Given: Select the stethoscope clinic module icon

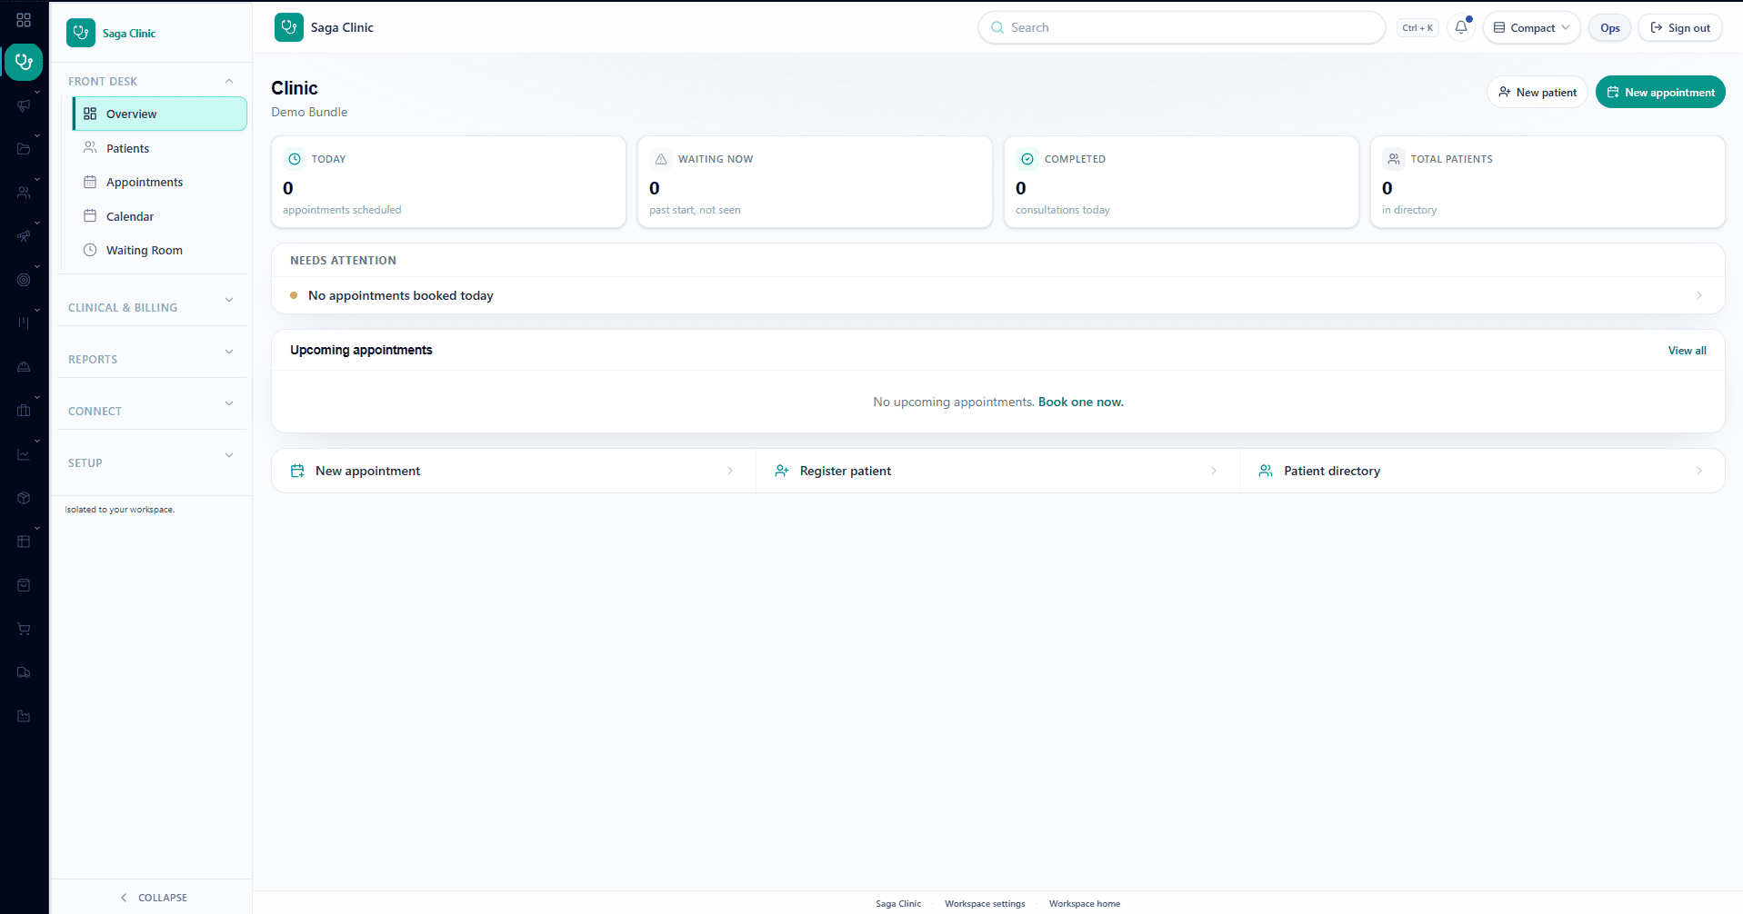Looking at the screenshot, I should pos(24,62).
